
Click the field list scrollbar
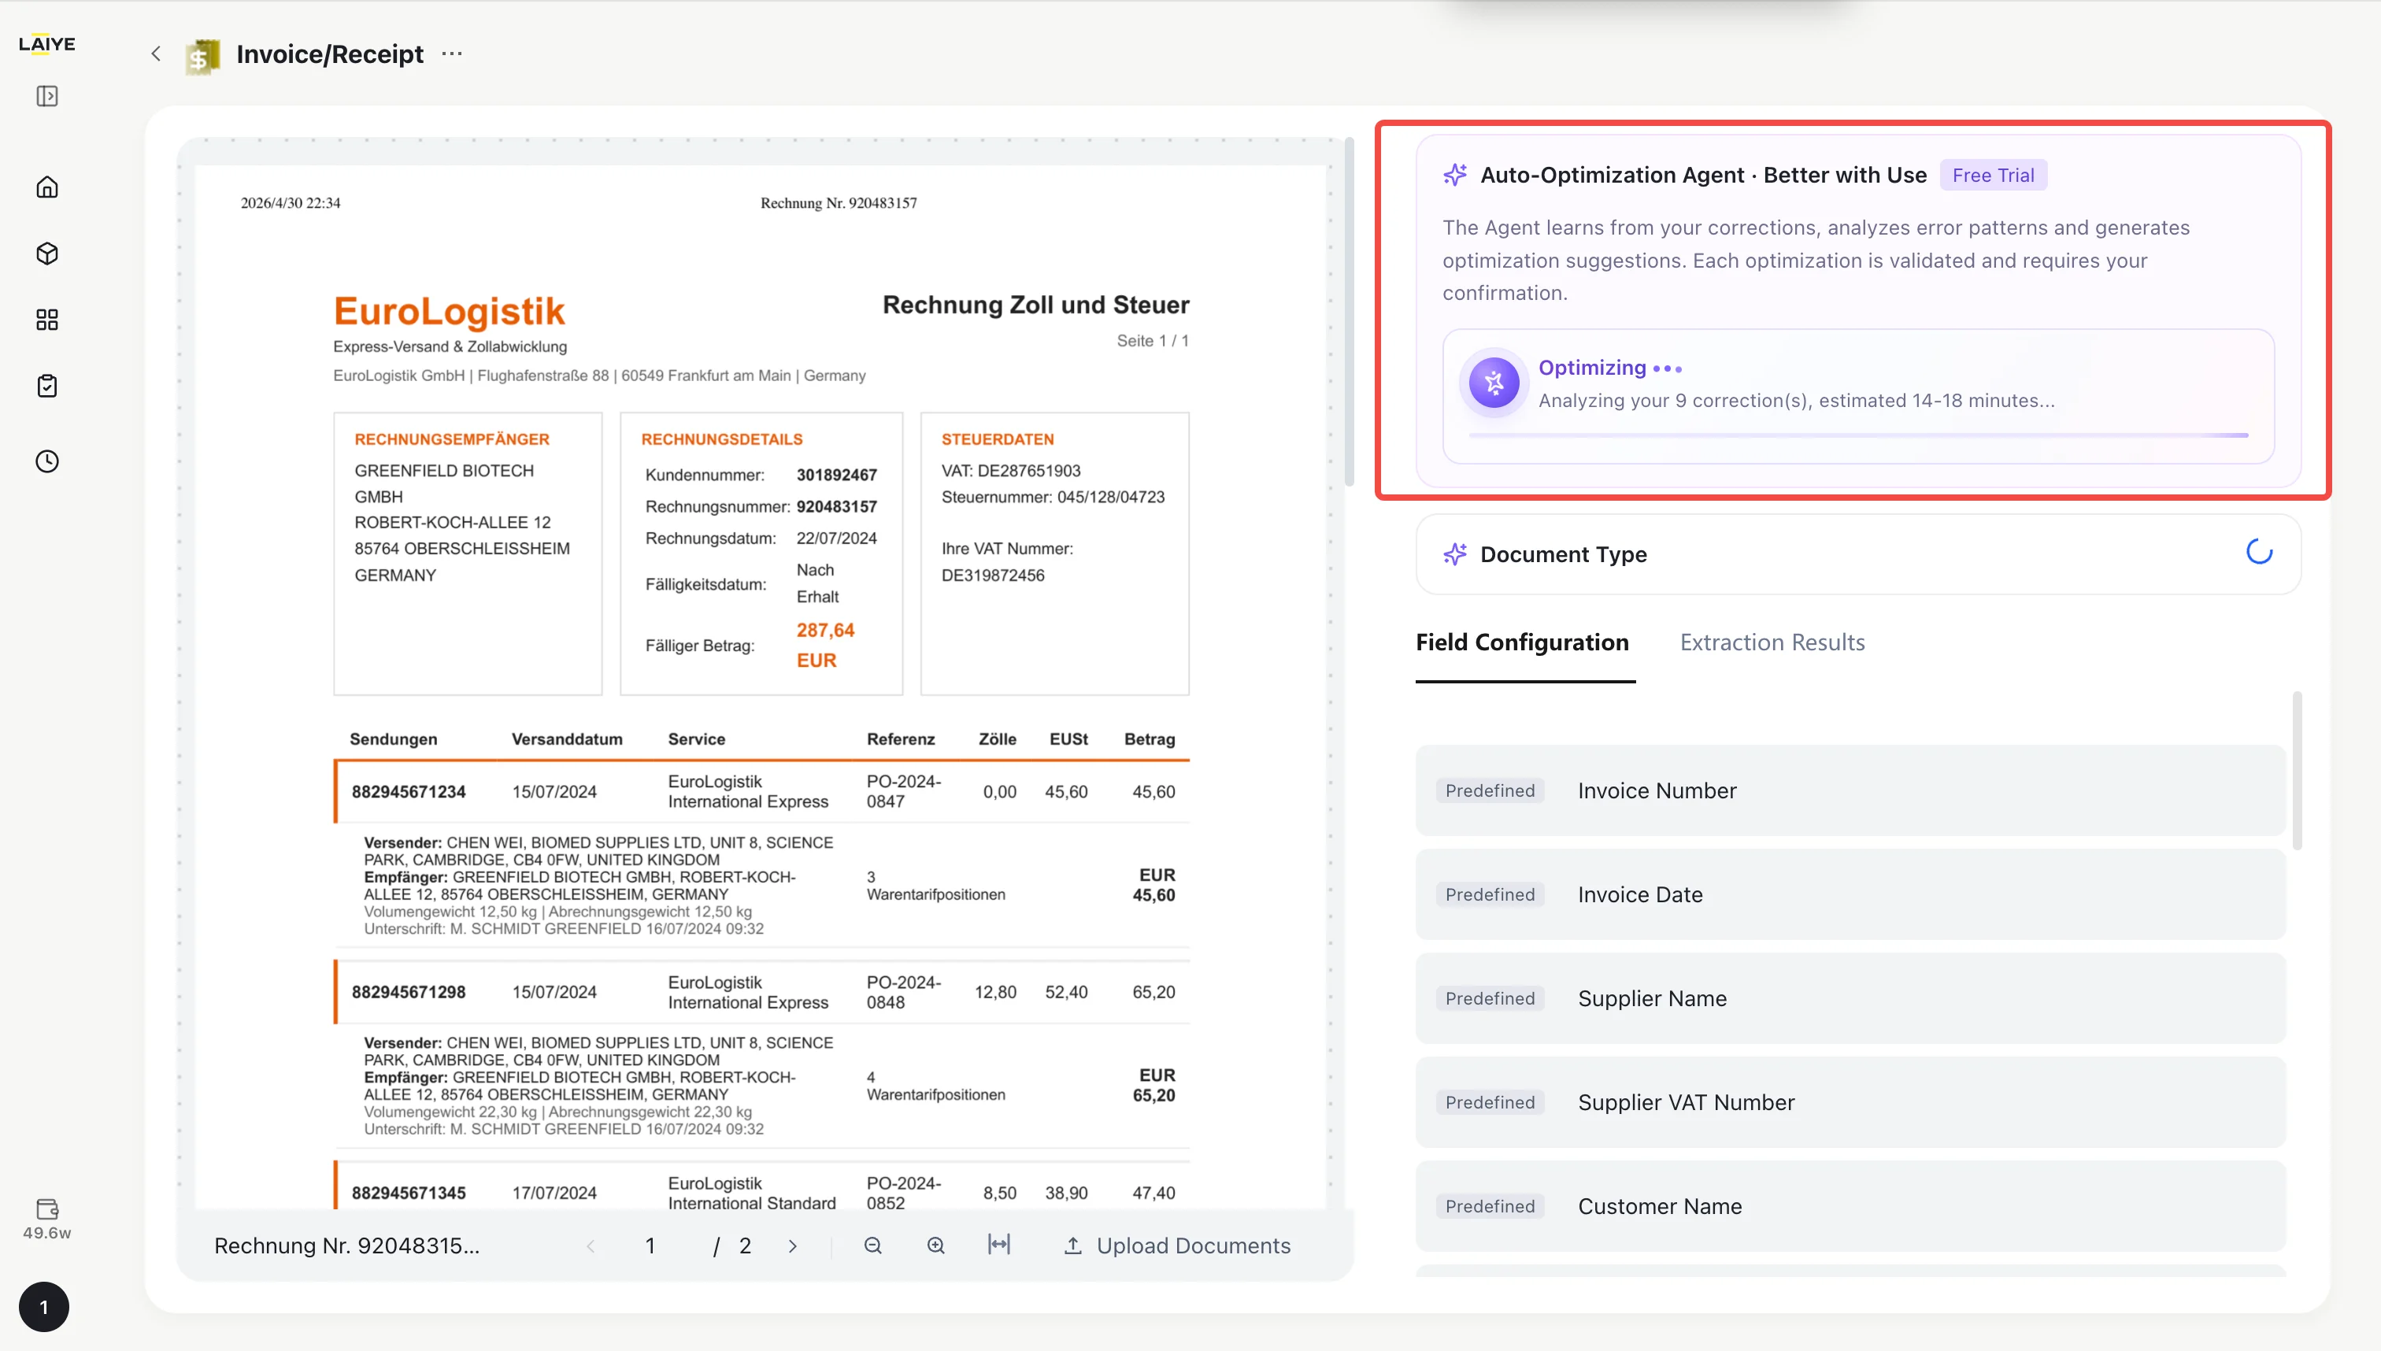tap(2297, 770)
